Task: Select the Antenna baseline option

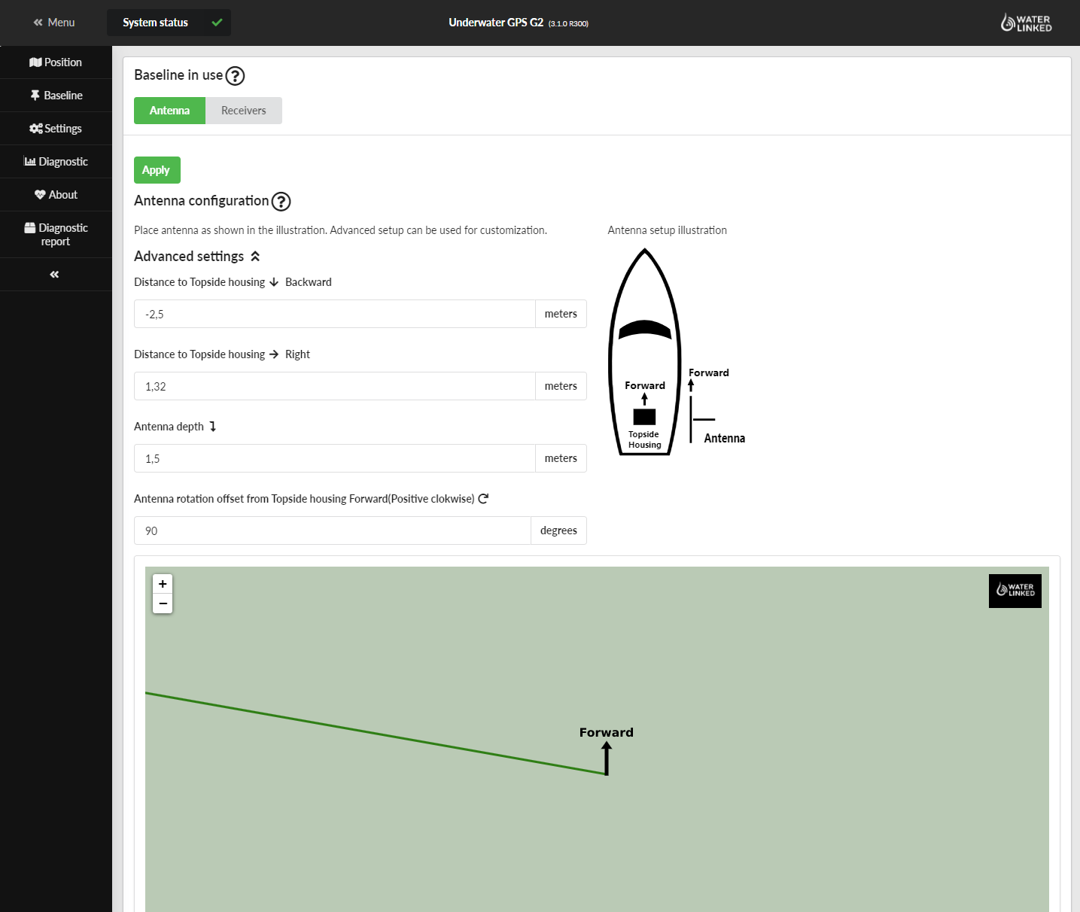Action: tap(169, 111)
